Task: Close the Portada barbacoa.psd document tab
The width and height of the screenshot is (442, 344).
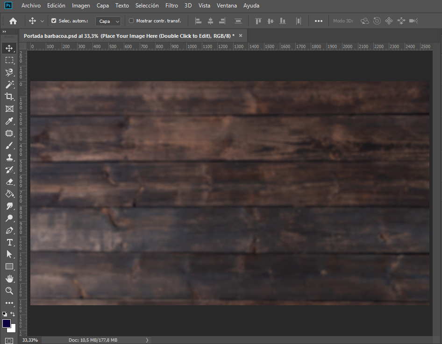Action: [241, 35]
